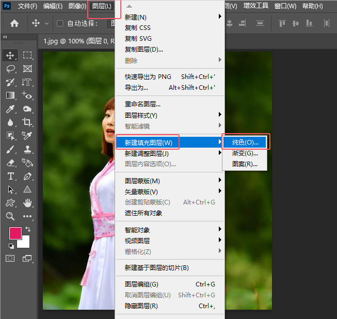The image size is (337, 319).
Task: Select the Crop tool
Action: (27, 122)
